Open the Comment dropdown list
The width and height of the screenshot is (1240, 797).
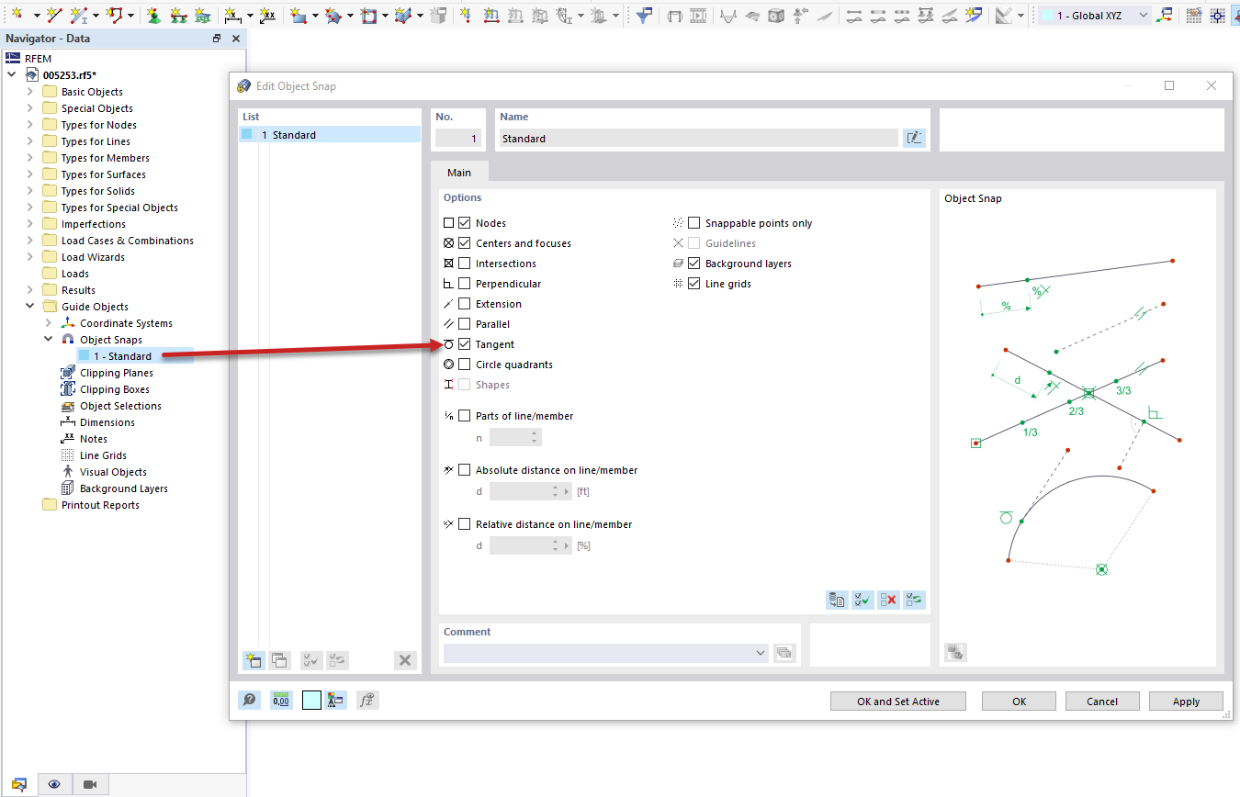pos(760,652)
